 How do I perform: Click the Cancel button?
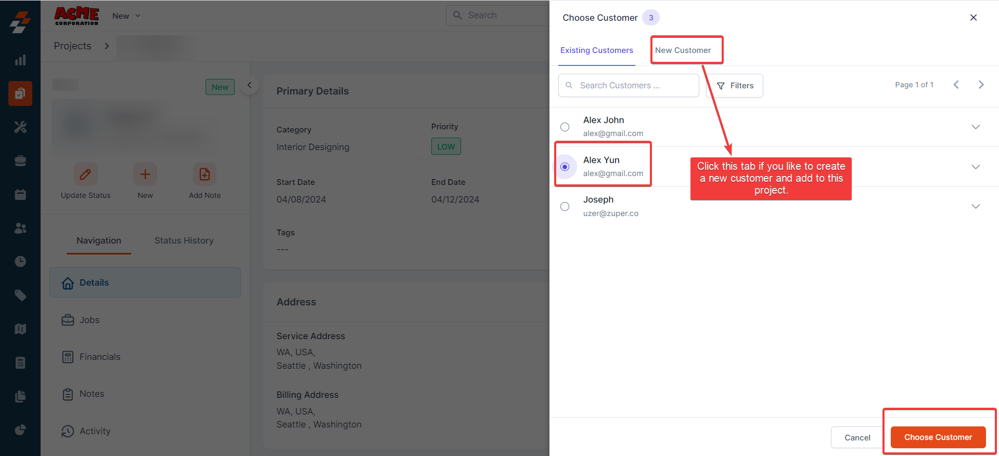coord(857,437)
